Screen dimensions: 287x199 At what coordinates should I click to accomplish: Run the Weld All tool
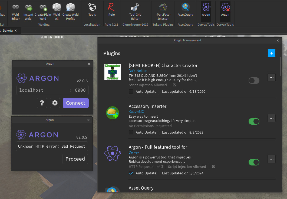57,11
